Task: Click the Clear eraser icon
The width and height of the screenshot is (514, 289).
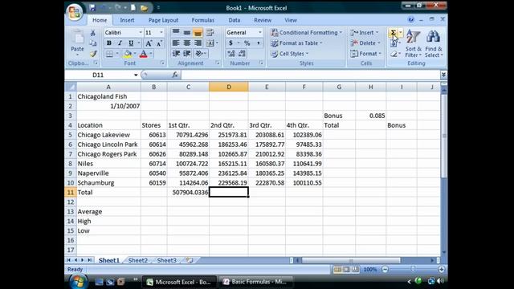Action: point(394,54)
